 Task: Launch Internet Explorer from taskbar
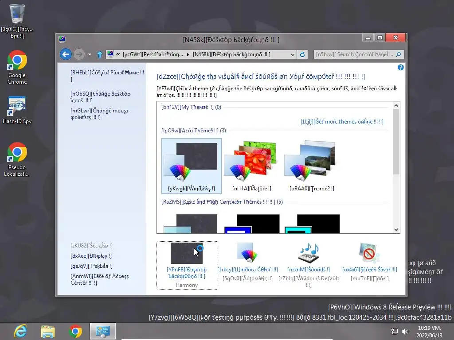click(x=20, y=331)
